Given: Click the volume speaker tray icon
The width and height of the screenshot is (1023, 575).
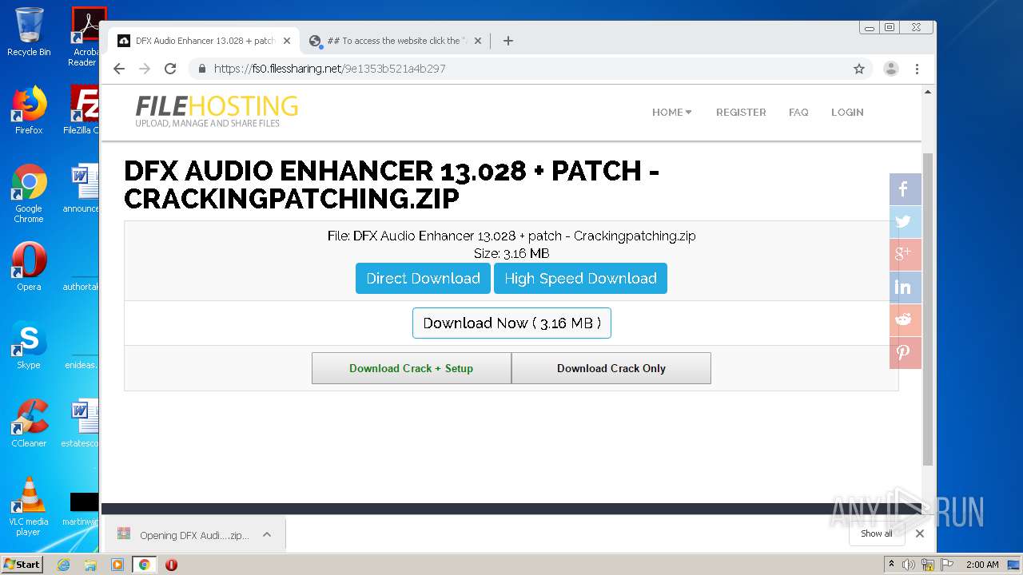Looking at the screenshot, I should pos(909,565).
